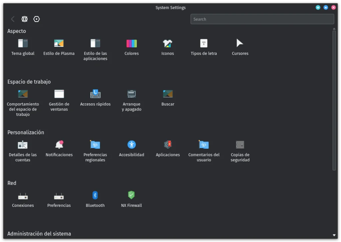
Task: Click the vertical scrollbar handle
Action: point(334,101)
